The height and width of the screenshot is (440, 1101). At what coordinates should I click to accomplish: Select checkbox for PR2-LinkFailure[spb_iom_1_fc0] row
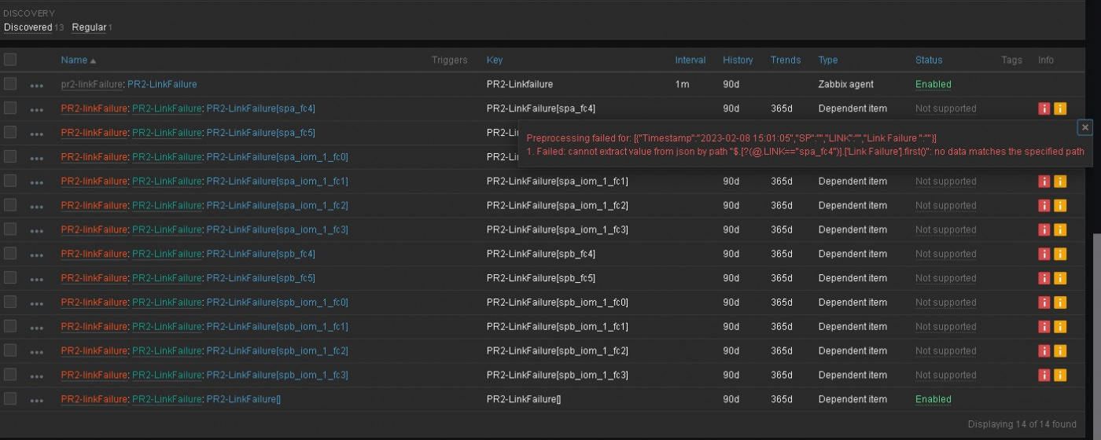pyautogui.click(x=10, y=302)
